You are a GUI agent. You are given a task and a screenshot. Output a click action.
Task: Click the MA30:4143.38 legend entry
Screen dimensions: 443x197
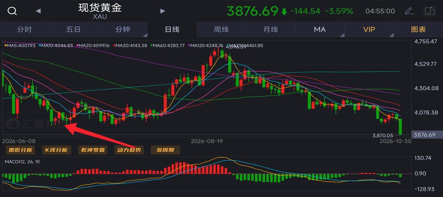(130, 45)
